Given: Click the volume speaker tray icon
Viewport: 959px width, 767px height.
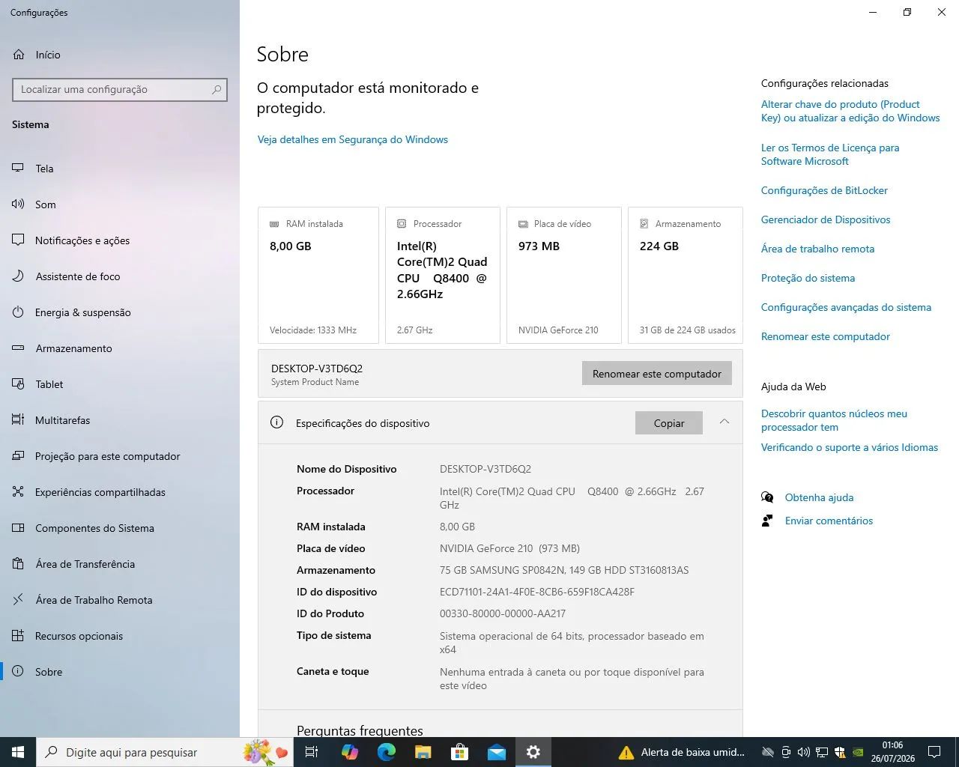Looking at the screenshot, I should pos(804,752).
